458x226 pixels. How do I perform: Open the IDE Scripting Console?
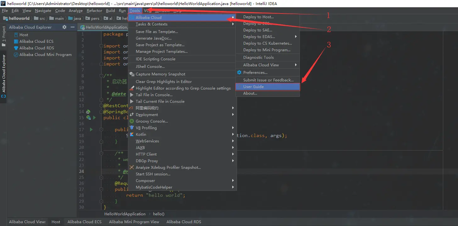[x=182, y=59]
